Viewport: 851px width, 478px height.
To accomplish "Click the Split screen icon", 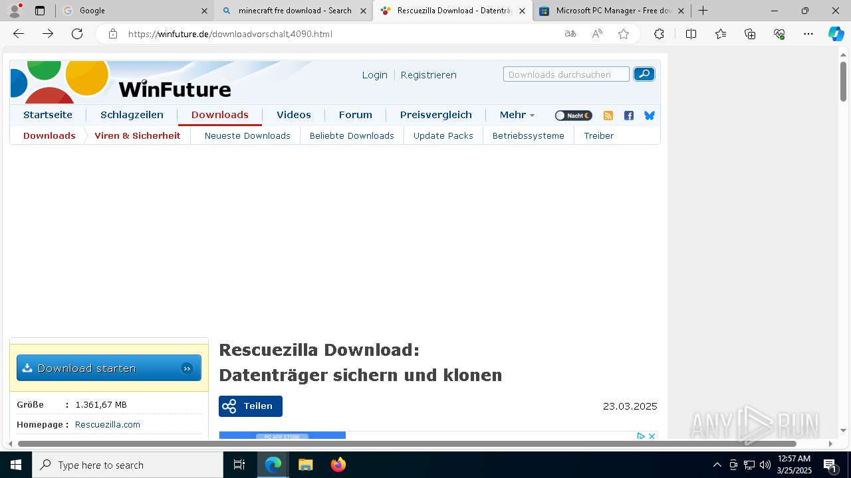I will tap(691, 34).
